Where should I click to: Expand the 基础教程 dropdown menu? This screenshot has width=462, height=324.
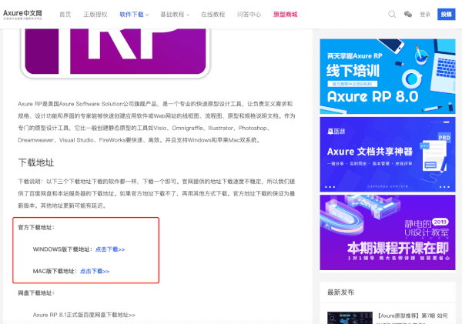[x=175, y=15]
